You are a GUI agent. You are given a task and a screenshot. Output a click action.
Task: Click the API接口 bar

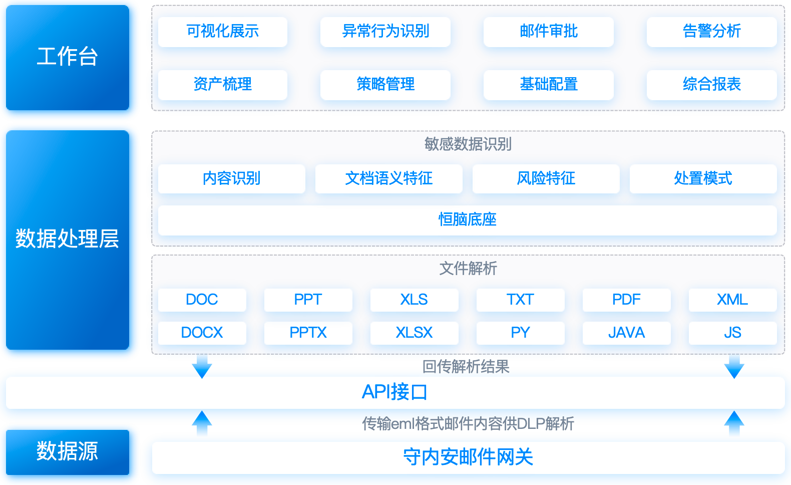coord(395,393)
